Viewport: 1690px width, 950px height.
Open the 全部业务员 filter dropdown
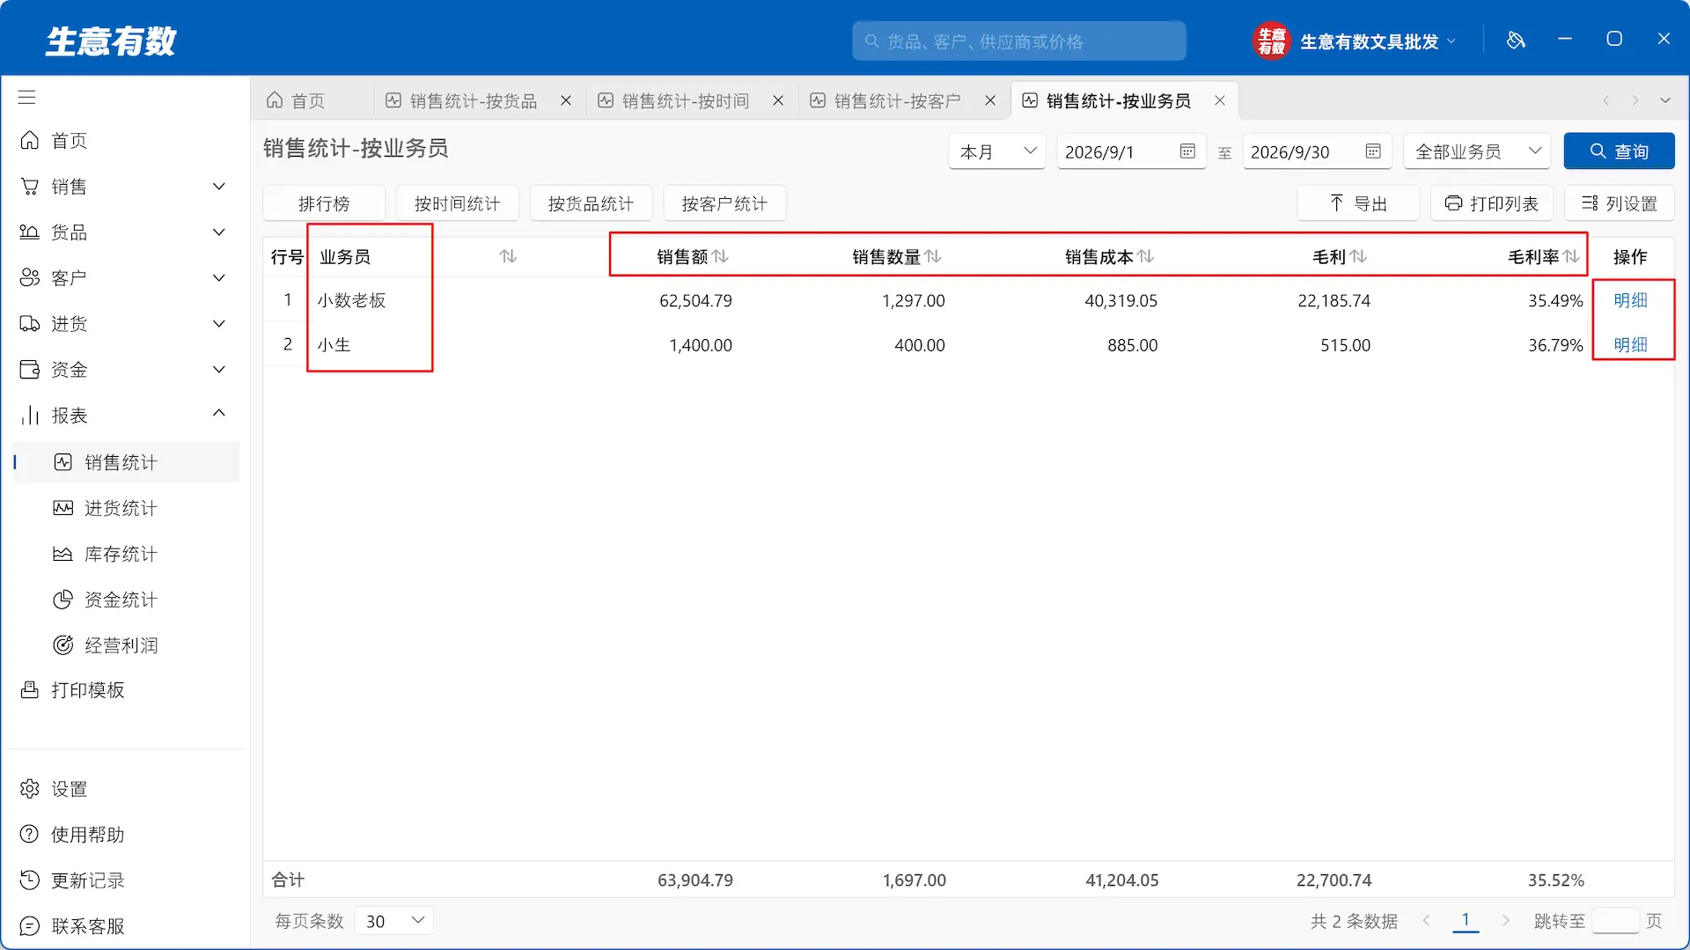coord(1478,151)
